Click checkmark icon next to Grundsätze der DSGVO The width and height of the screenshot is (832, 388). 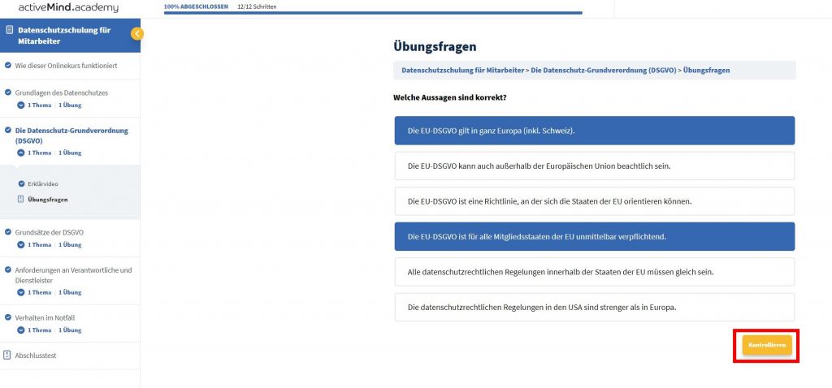coord(8,232)
